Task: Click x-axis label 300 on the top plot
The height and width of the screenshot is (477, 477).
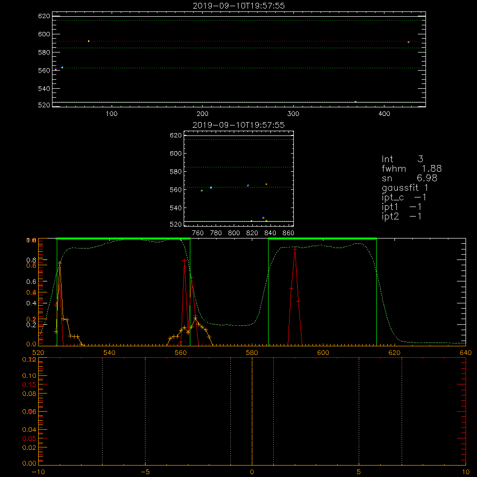Action: tap(293, 114)
